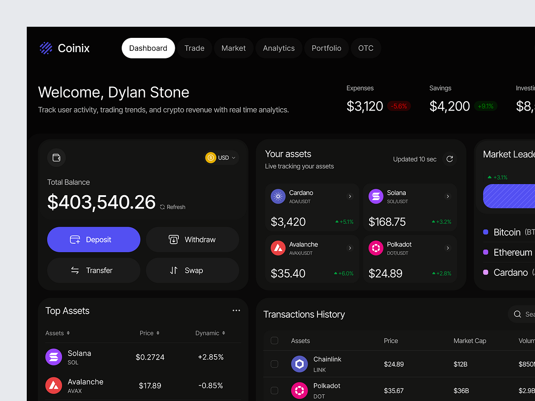Expand the Cardano asset card chevron
Viewport: 535px width, 401px height.
pyautogui.click(x=350, y=196)
